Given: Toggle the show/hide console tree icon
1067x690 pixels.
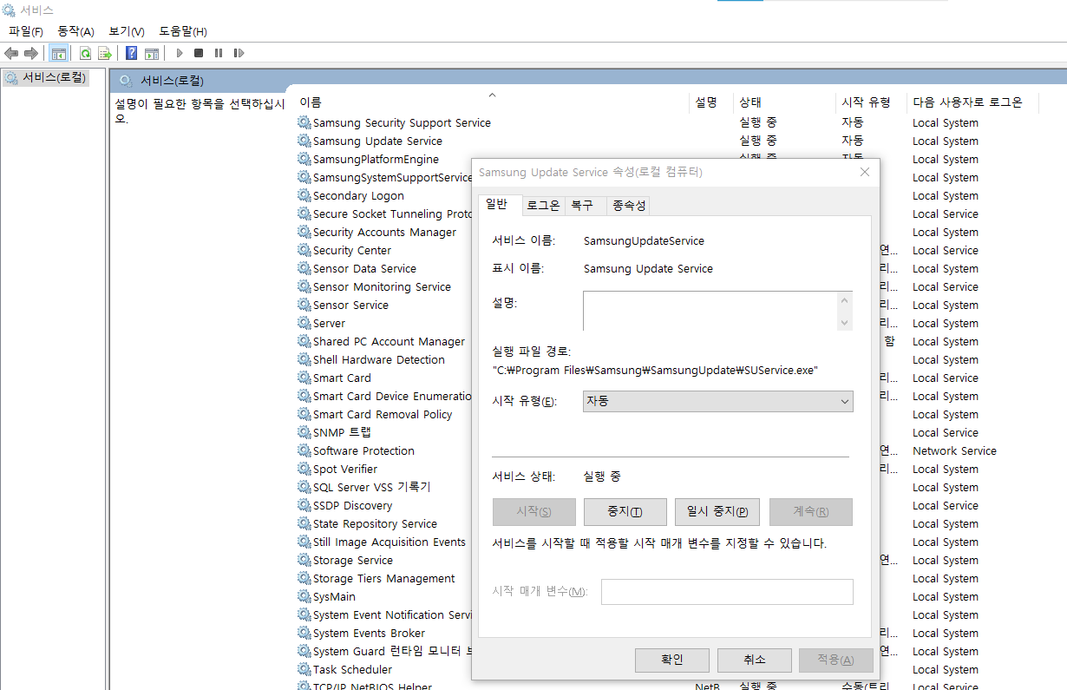Looking at the screenshot, I should [59, 53].
